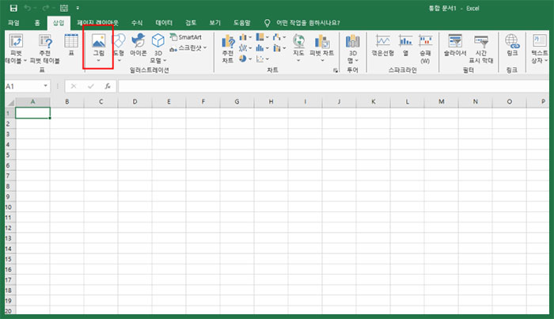This screenshot has width=554, height=319.
Task: Click the Undo arrow icon
Action: click(x=27, y=8)
